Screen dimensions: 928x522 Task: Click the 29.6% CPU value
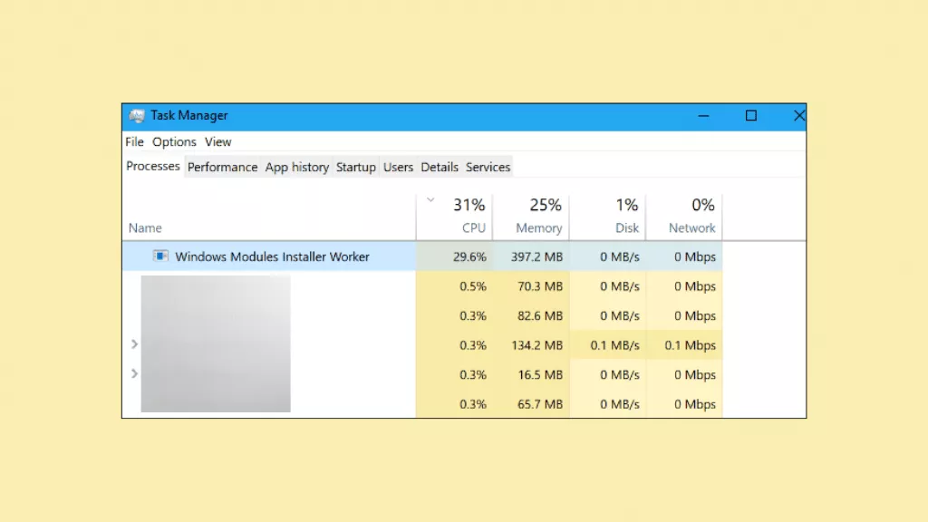click(x=469, y=256)
